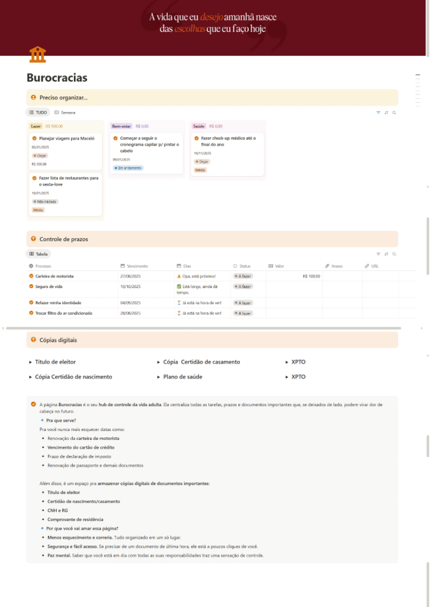Open Seguro de vida process page
430x607 pixels.
tap(49, 286)
